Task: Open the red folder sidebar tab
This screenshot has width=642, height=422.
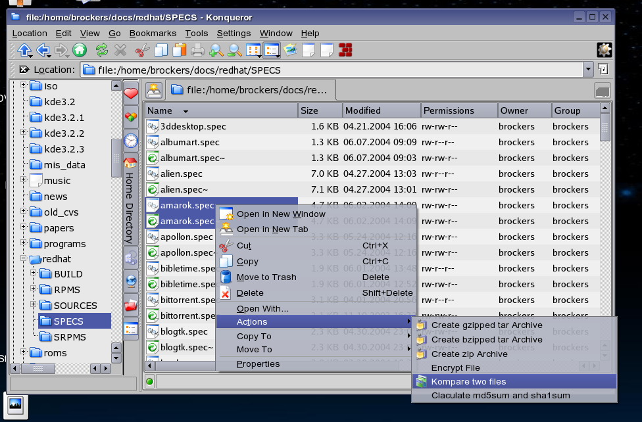Action: coord(131,305)
